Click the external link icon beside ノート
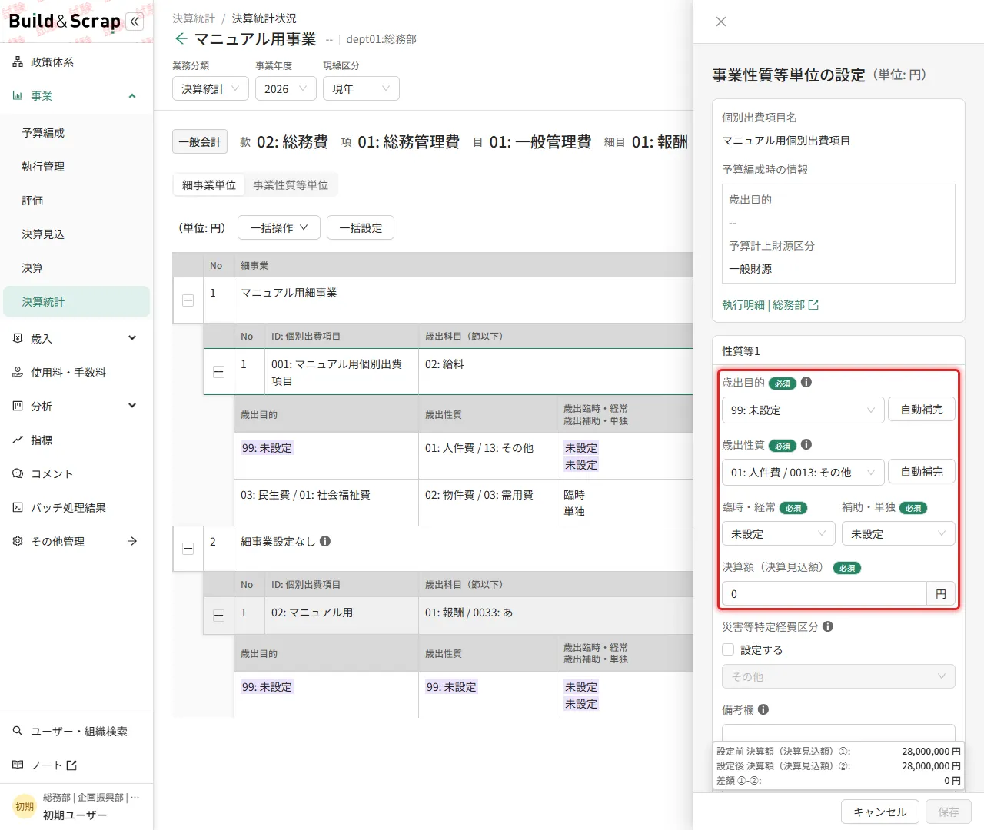The width and height of the screenshot is (984, 830). pos(72,765)
